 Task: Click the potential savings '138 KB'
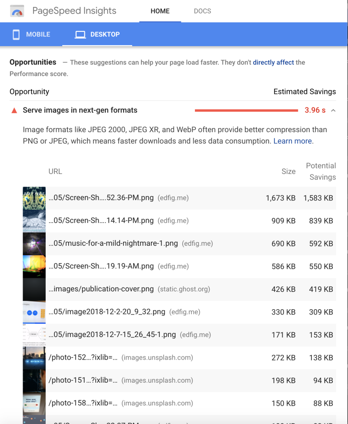(x=321, y=358)
